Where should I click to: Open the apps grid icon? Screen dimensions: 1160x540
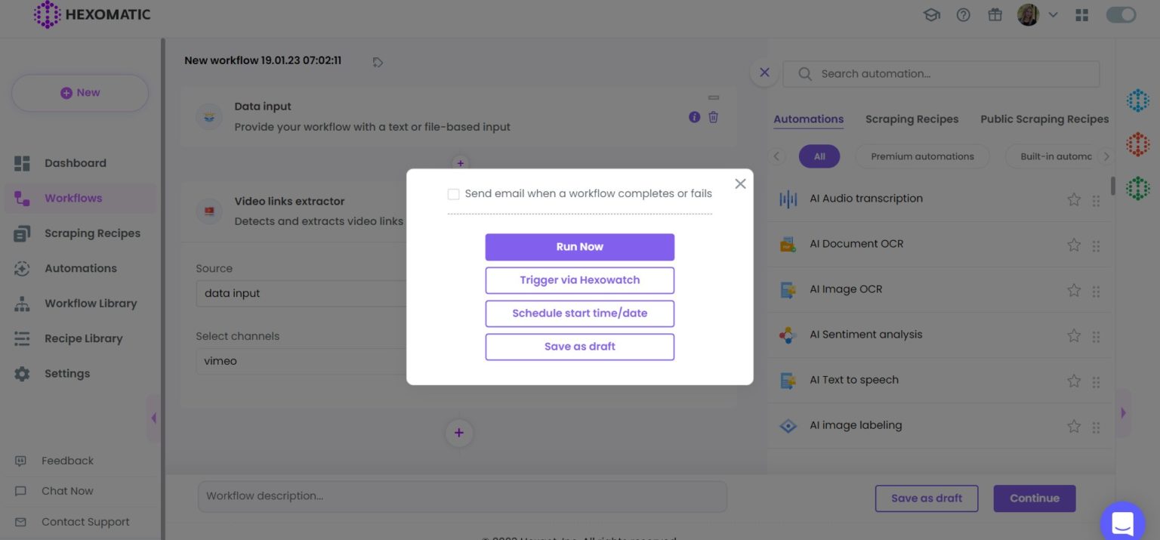click(1081, 14)
